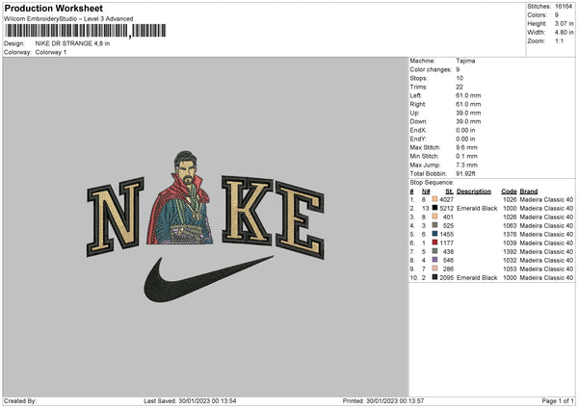The image size is (578, 408).
Task: Click code 1392 in the stop sequence
Action: pyautogui.click(x=510, y=251)
